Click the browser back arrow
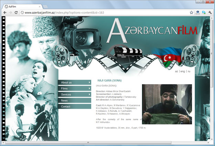 pyautogui.click(x=5, y=12)
